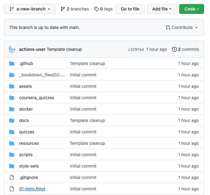Image resolution: width=210 pixels, height=195 pixels.
Task: Expand the Contribute dropdown
Action: (182, 27)
